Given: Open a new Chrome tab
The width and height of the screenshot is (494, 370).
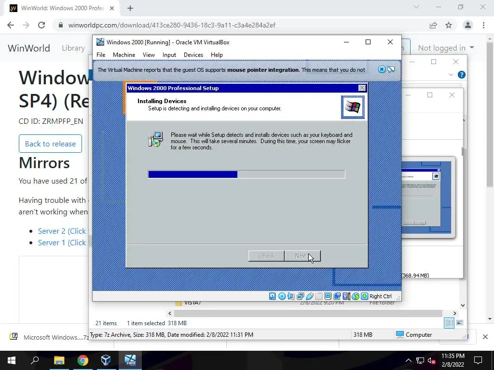Looking at the screenshot, I should pyautogui.click(x=130, y=8).
